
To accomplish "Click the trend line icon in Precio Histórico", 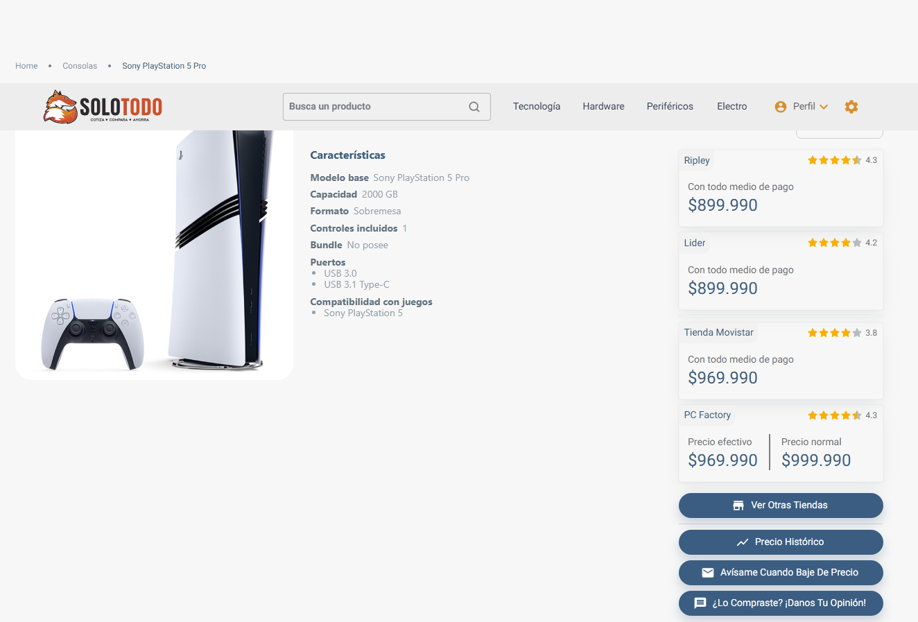I will tap(743, 542).
